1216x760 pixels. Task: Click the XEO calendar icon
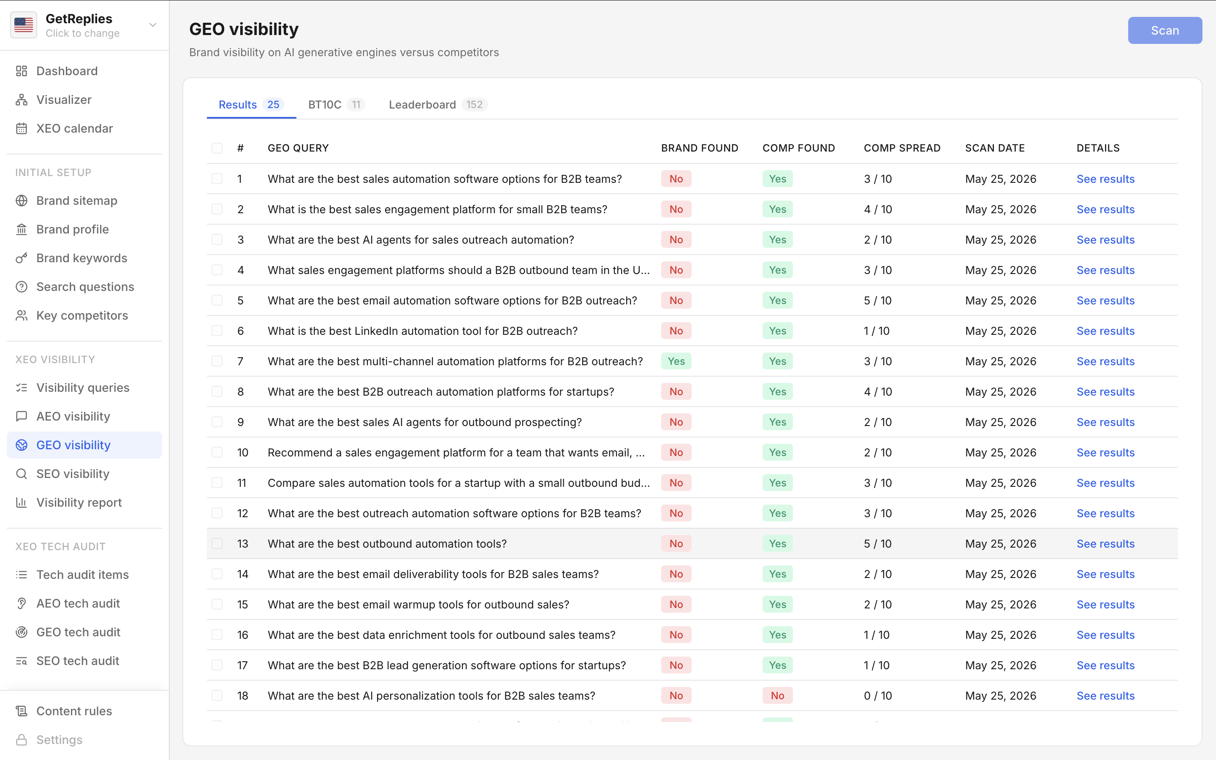coord(22,128)
